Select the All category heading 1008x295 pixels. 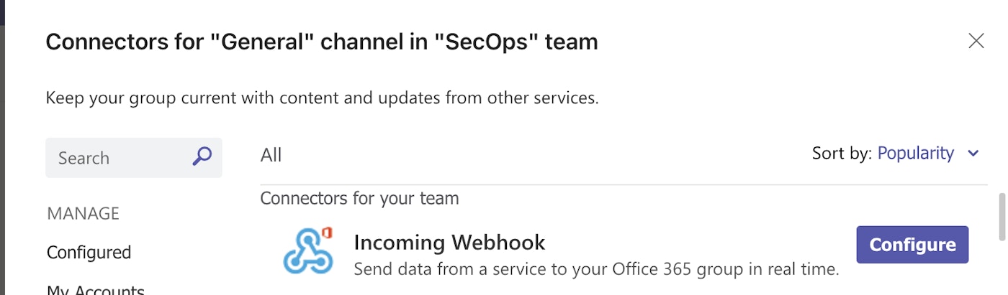[x=271, y=154]
